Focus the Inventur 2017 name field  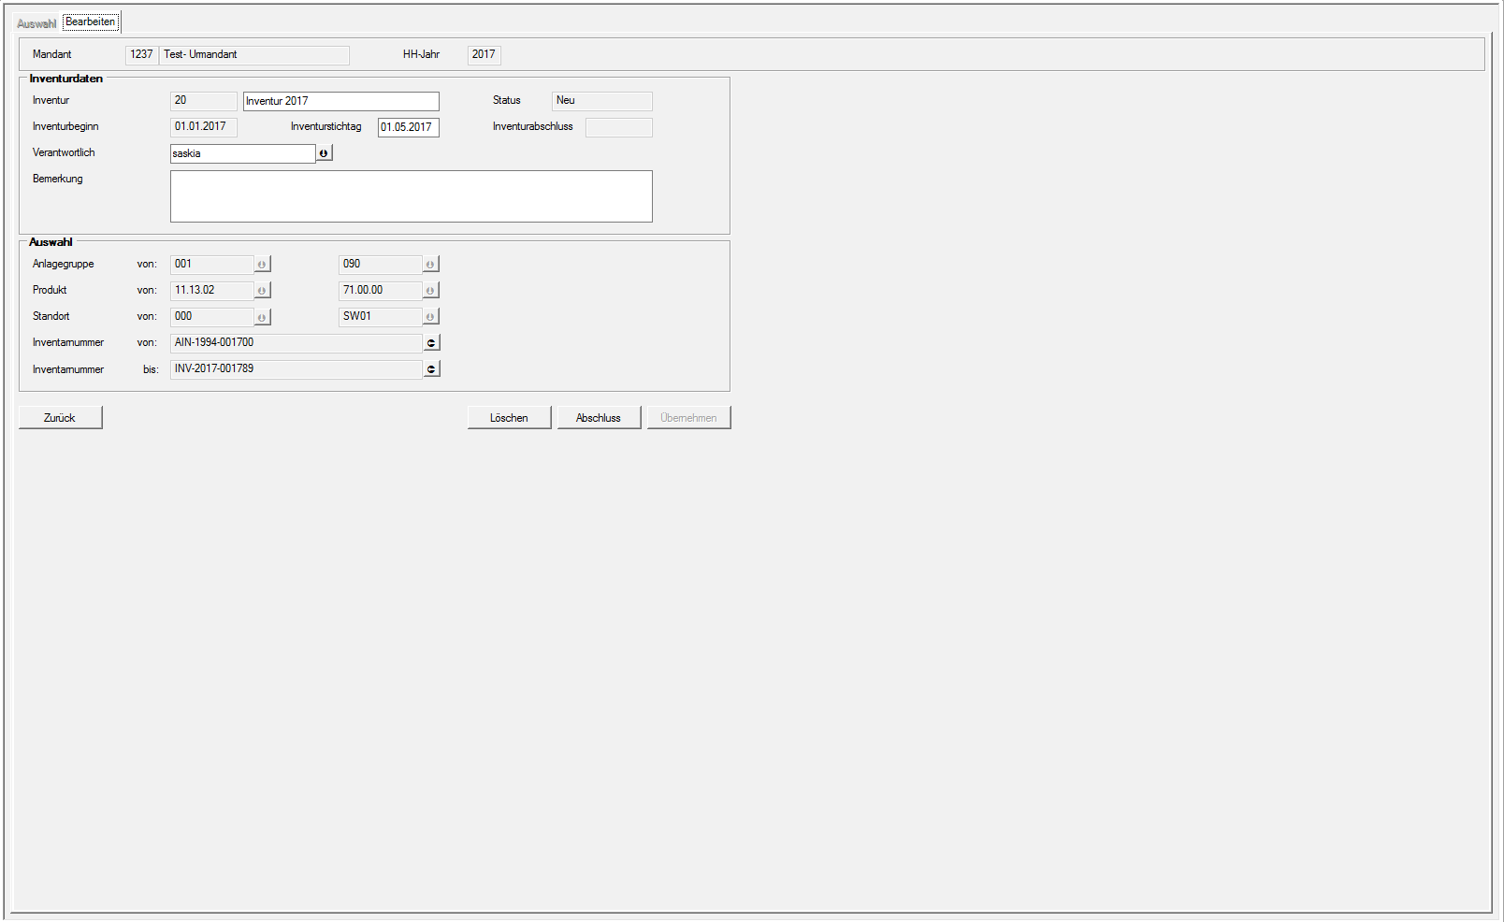pyautogui.click(x=340, y=101)
